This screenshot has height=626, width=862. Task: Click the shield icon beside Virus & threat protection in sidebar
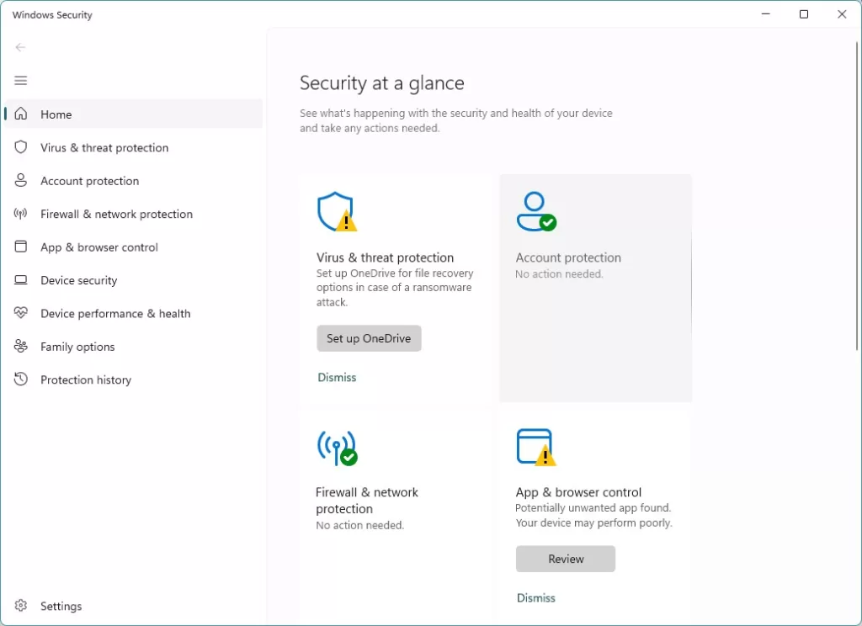point(21,147)
